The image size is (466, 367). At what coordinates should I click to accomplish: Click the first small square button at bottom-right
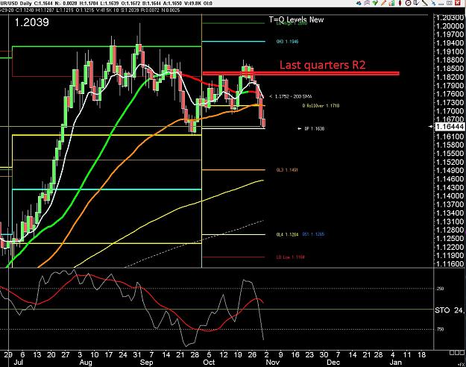451,353
